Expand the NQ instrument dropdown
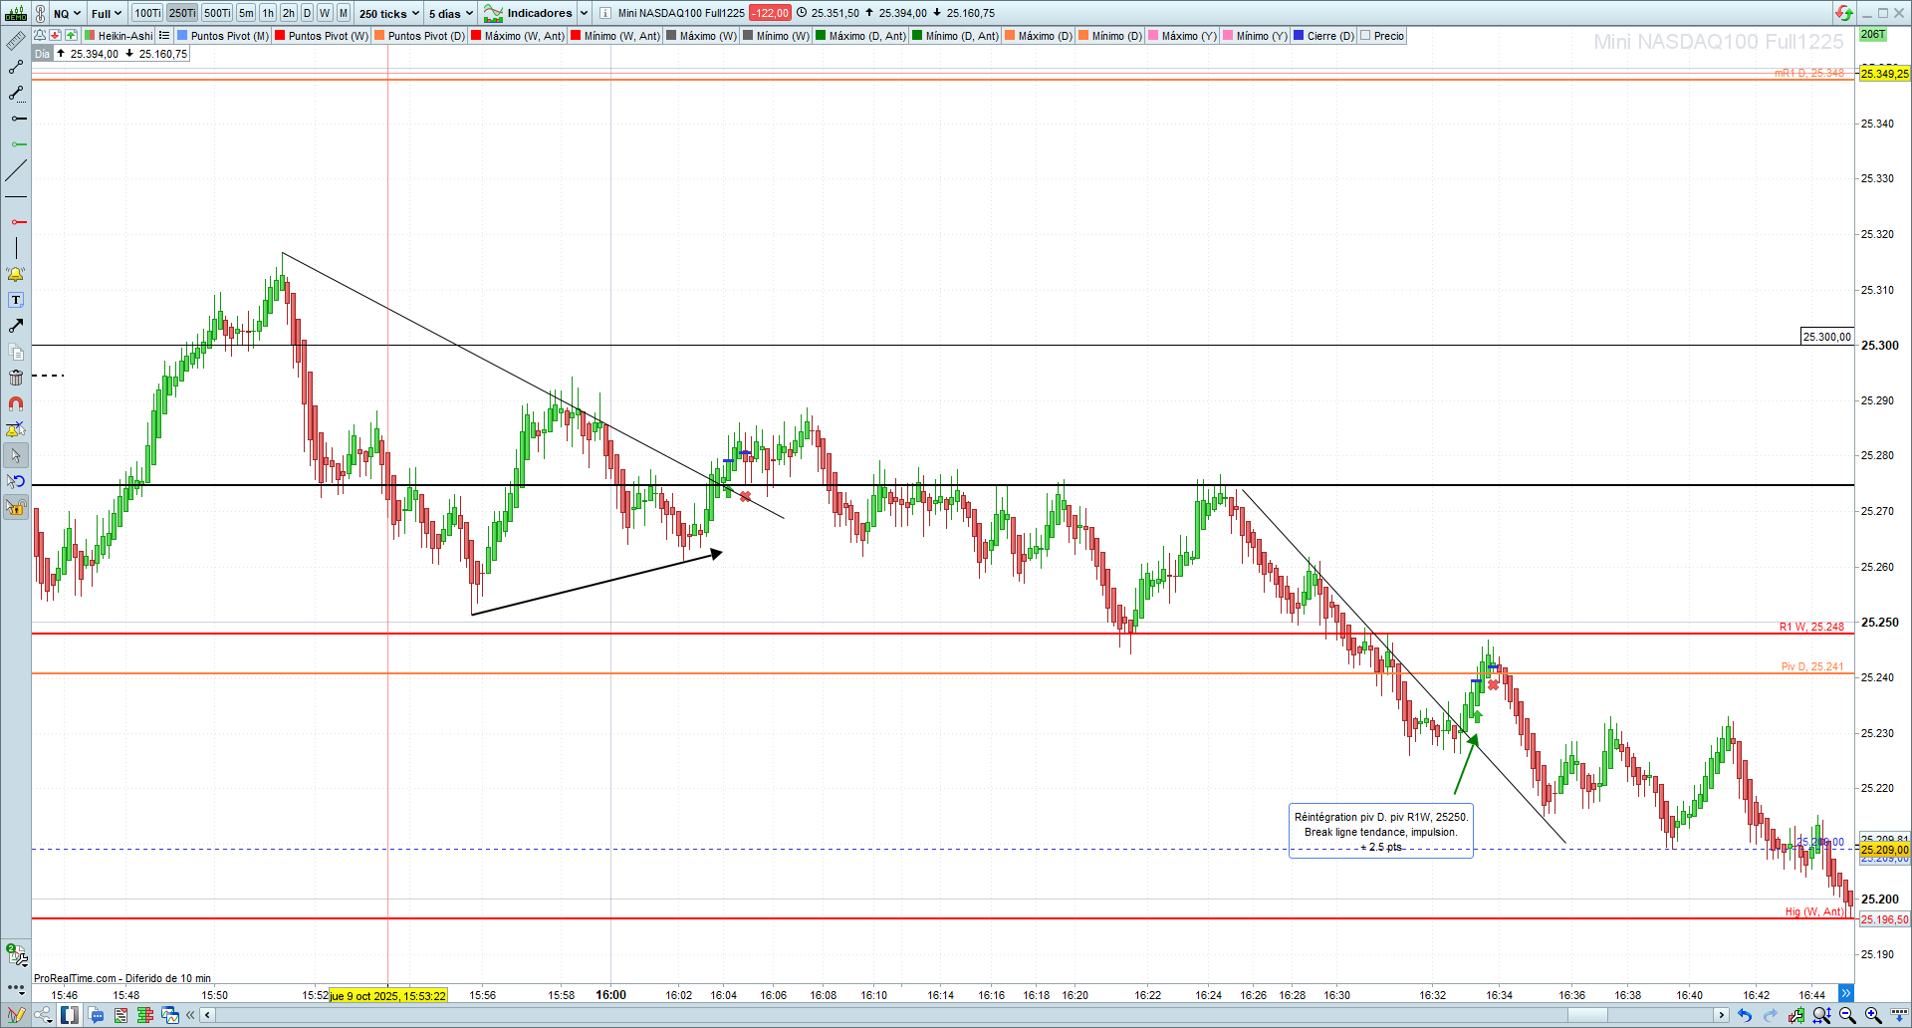The width and height of the screenshot is (1912, 1028). coord(67,13)
